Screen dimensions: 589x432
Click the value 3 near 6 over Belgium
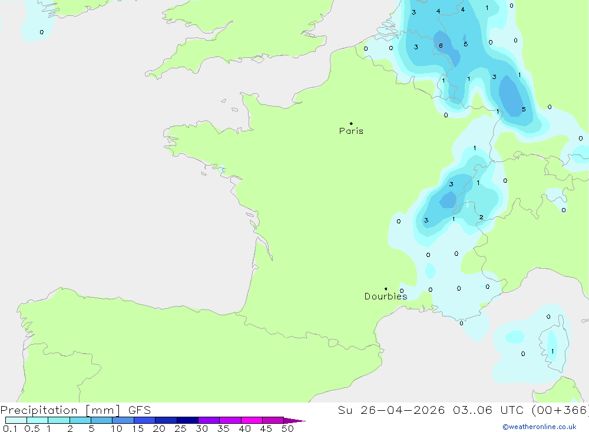[416, 47]
